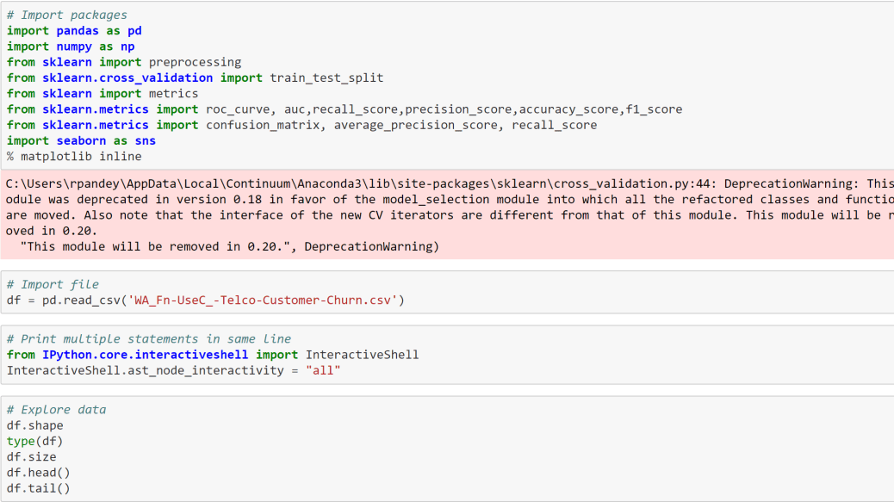This screenshot has width=894, height=502.
Task: Place cursor on the df.size line
Action: (x=31, y=457)
